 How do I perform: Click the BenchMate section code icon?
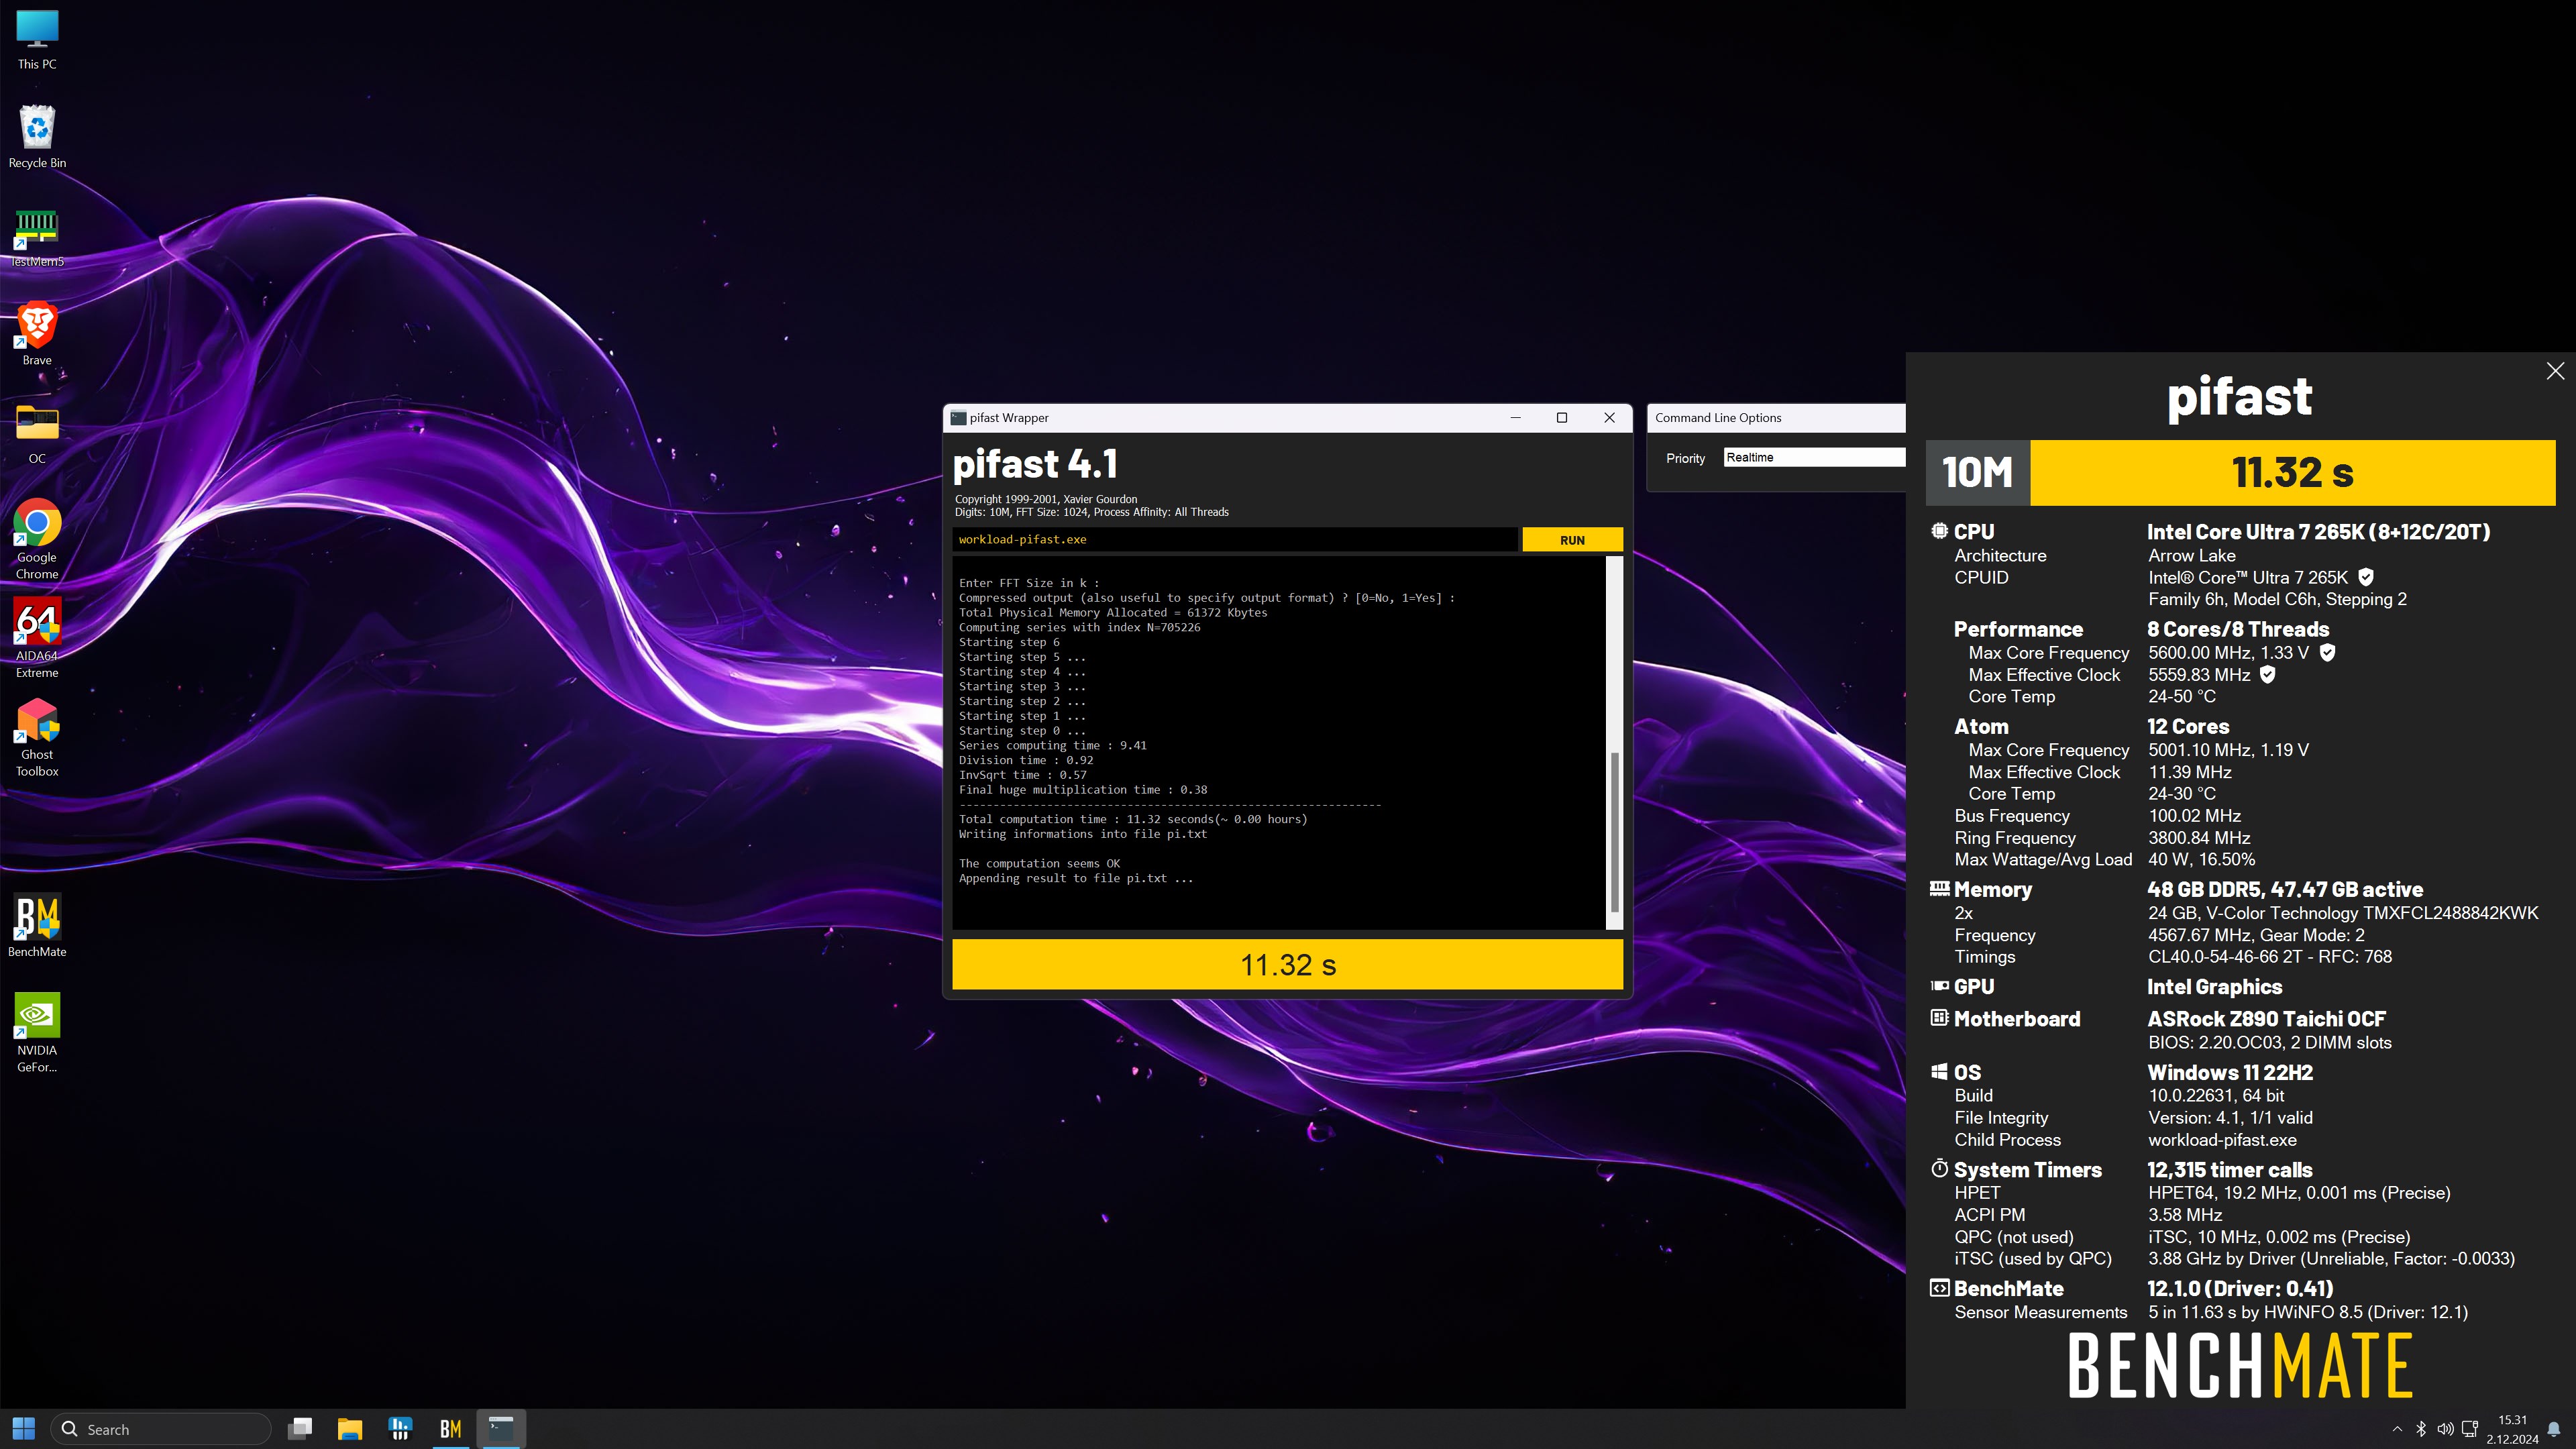(x=1939, y=1288)
